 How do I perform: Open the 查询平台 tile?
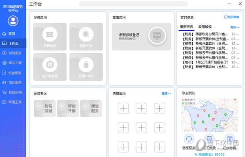(x=86, y=37)
